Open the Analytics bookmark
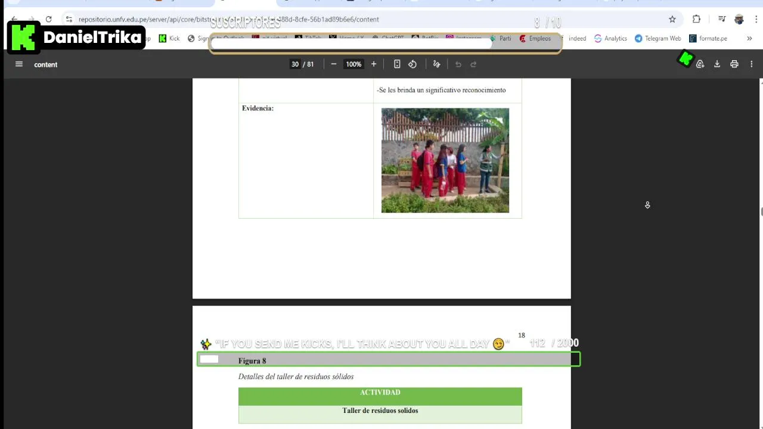The image size is (763, 429). click(x=610, y=38)
